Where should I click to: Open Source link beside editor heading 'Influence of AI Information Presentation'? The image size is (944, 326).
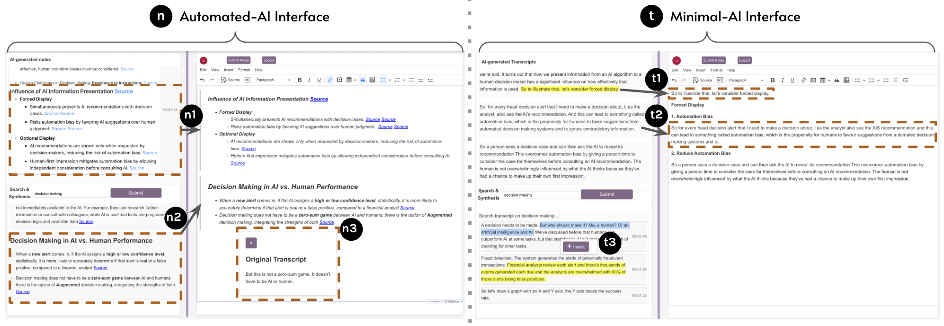pos(319,99)
